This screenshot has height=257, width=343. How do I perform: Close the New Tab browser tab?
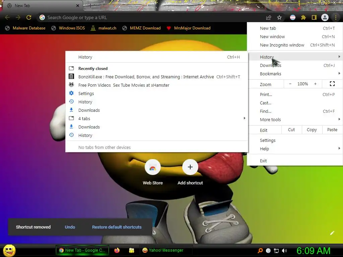78,6
